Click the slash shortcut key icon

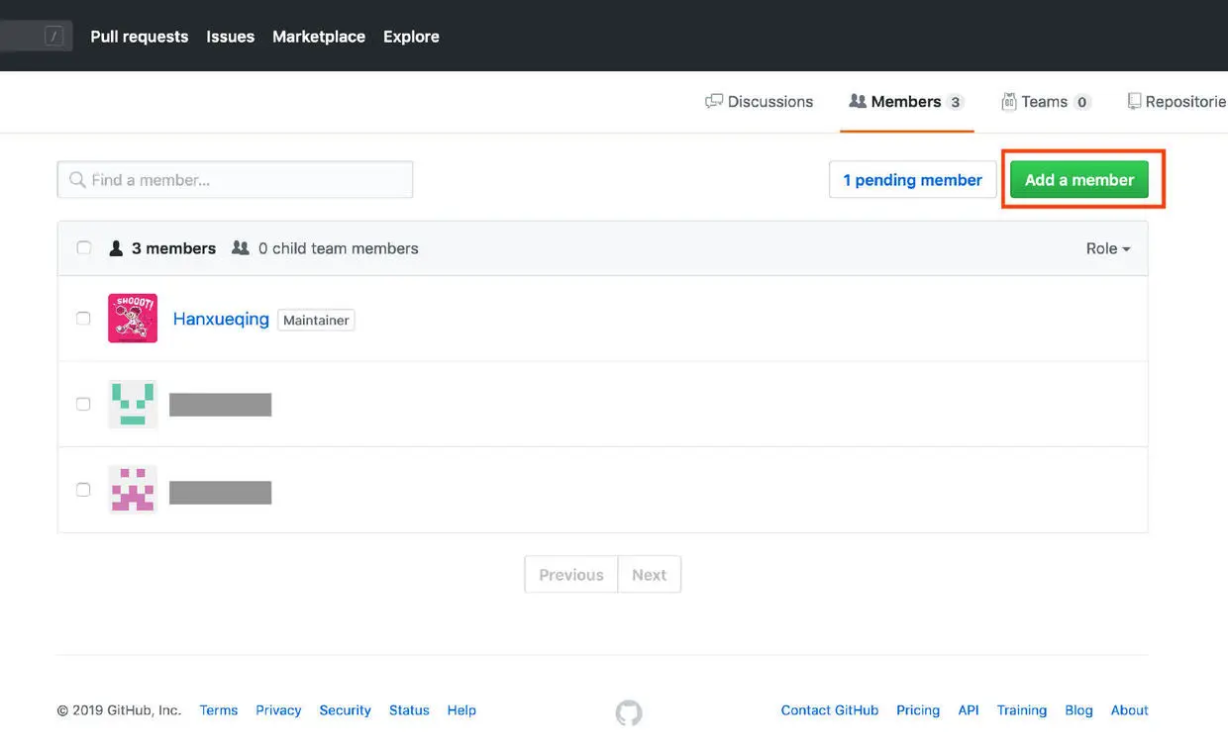click(54, 37)
